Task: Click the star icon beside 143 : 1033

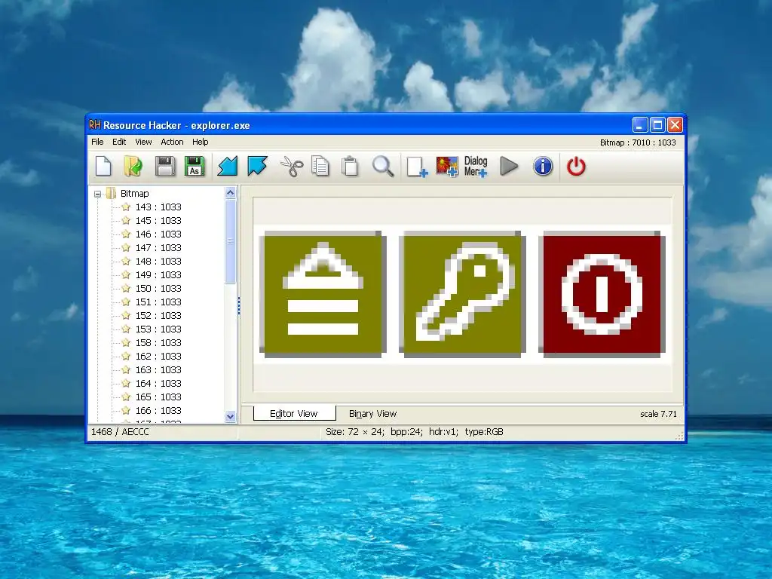Action: (126, 207)
